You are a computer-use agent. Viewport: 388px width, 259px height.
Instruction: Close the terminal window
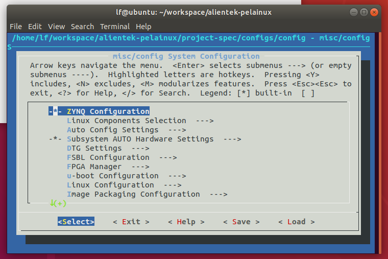[374, 12]
